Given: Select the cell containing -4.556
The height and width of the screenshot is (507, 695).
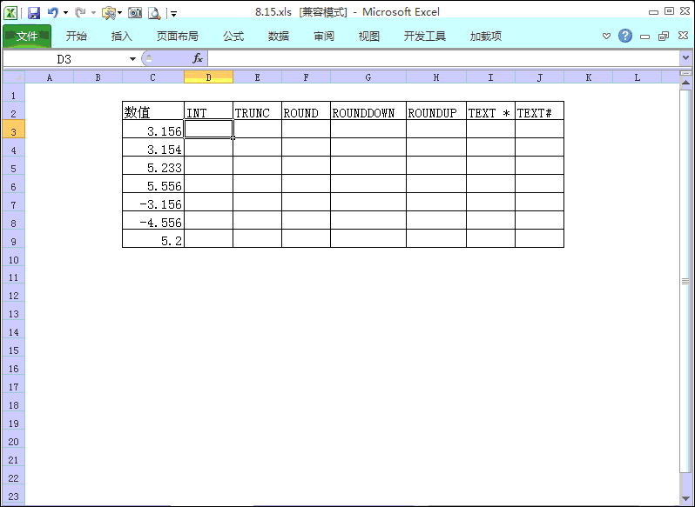Looking at the screenshot, I should [x=153, y=220].
